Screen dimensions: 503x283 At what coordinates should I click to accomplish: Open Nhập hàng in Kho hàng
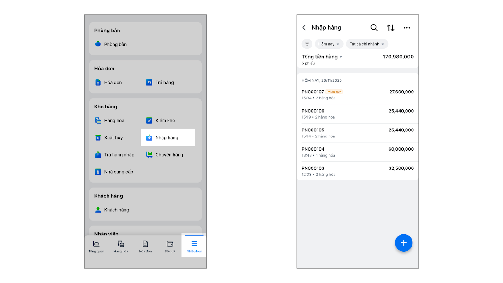coord(167,138)
